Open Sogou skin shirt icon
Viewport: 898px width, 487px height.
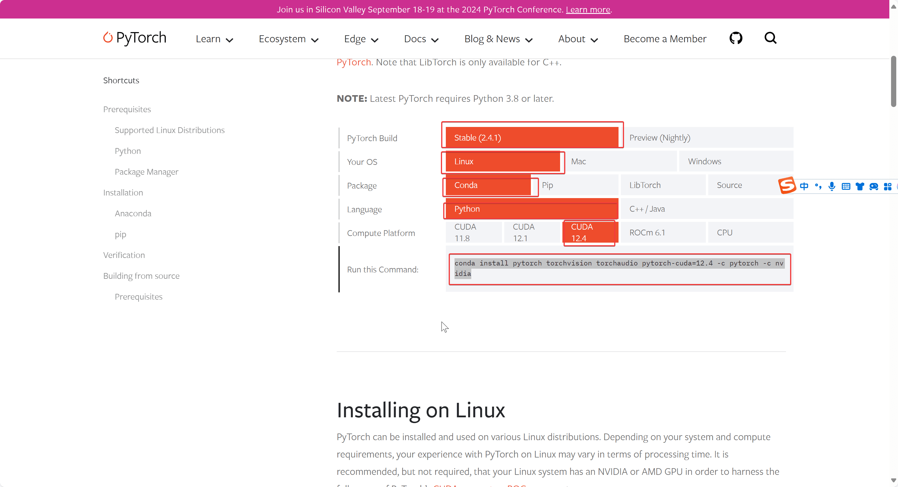point(860,186)
